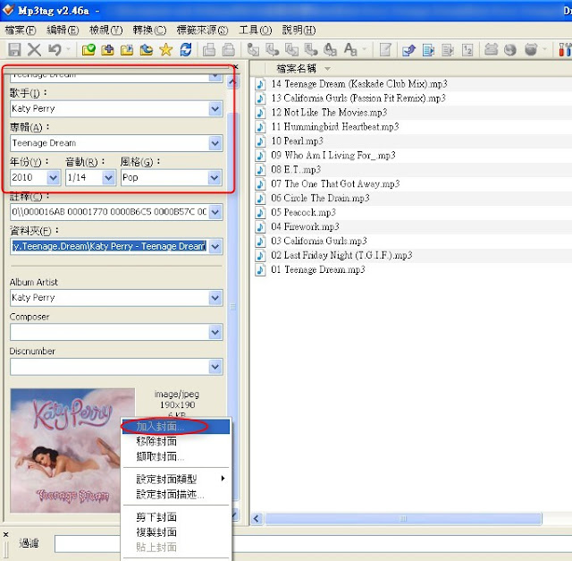The image size is (572, 561).
Task: Open the 工具(O) menu
Action: 256,30
